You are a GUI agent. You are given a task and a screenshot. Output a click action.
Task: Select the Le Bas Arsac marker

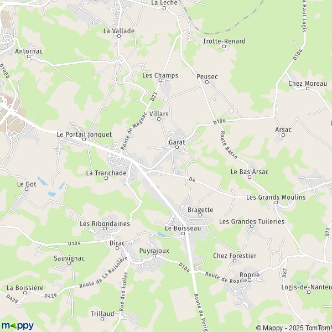[250, 177]
